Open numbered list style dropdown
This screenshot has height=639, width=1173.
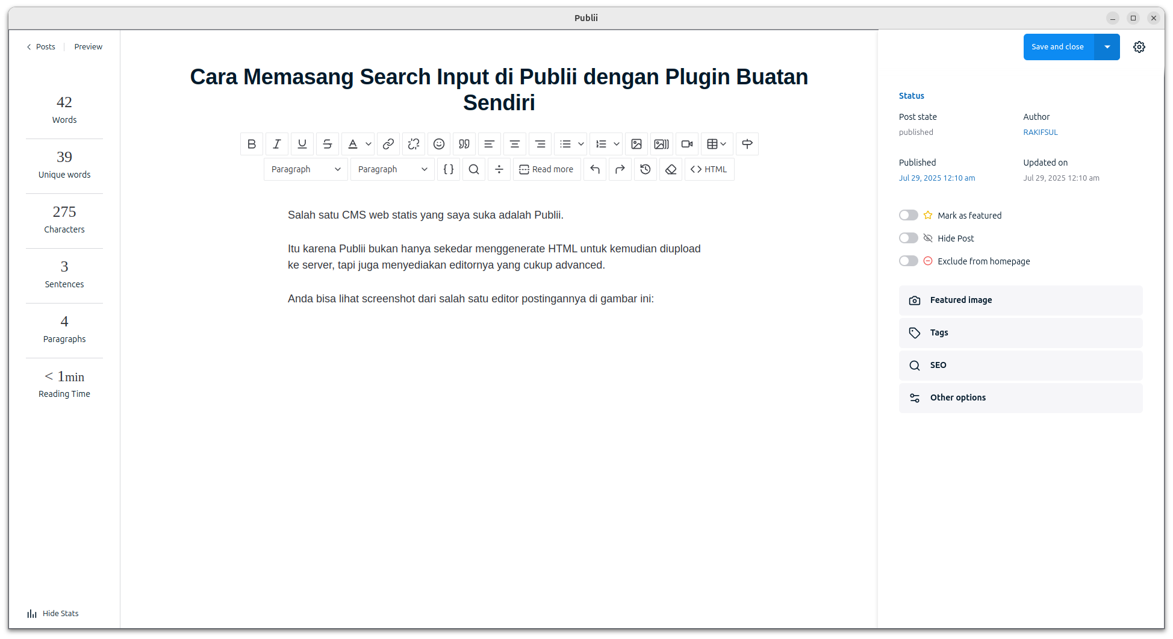pyautogui.click(x=617, y=144)
